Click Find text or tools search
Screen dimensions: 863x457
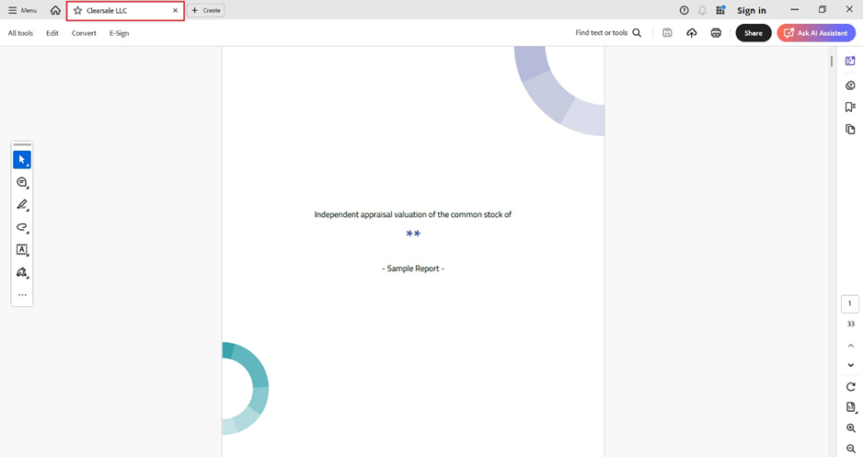608,33
